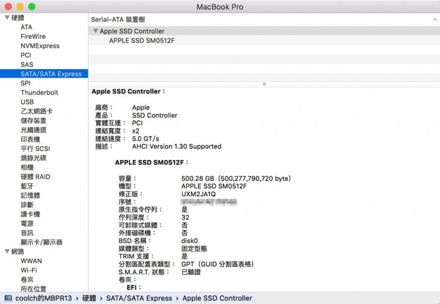Click the Apple SSD Controller details heading
The height and width of the screenshot is (304, 440).
coord(128,92)
